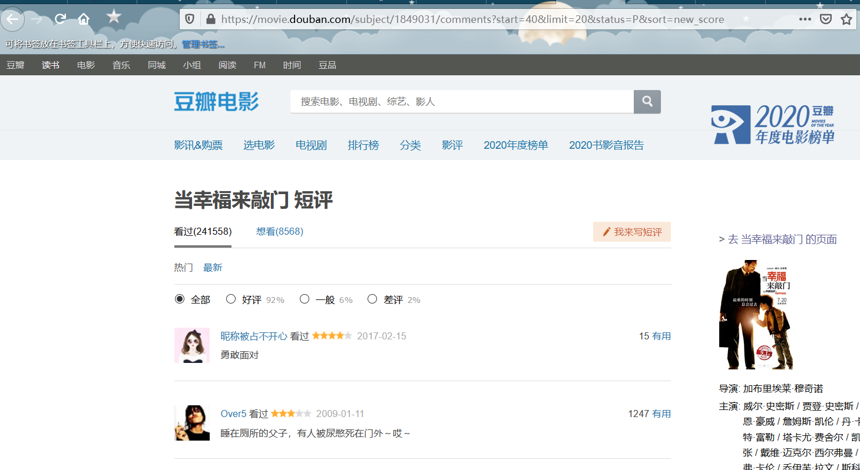
Task: Open 小组 in the top navigation
Action: (192, 65)
